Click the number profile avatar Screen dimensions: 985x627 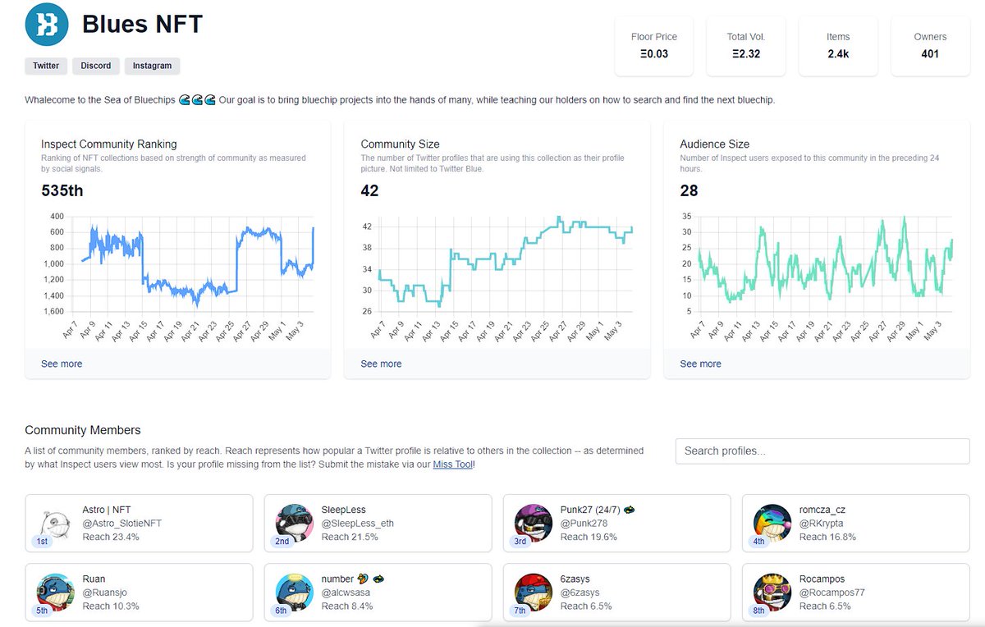pyautogui.click(x=294, y=591)
